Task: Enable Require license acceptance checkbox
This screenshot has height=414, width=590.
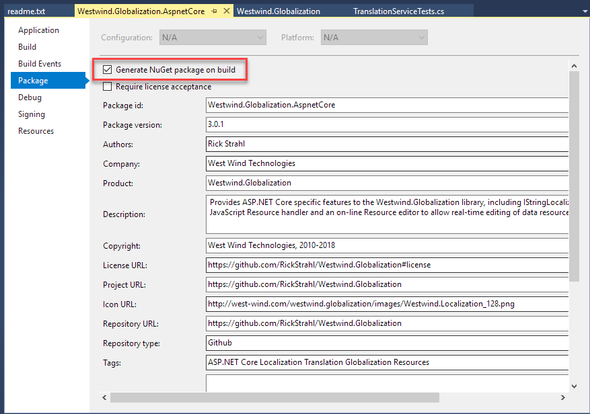Action: click(x=107, y=87)
